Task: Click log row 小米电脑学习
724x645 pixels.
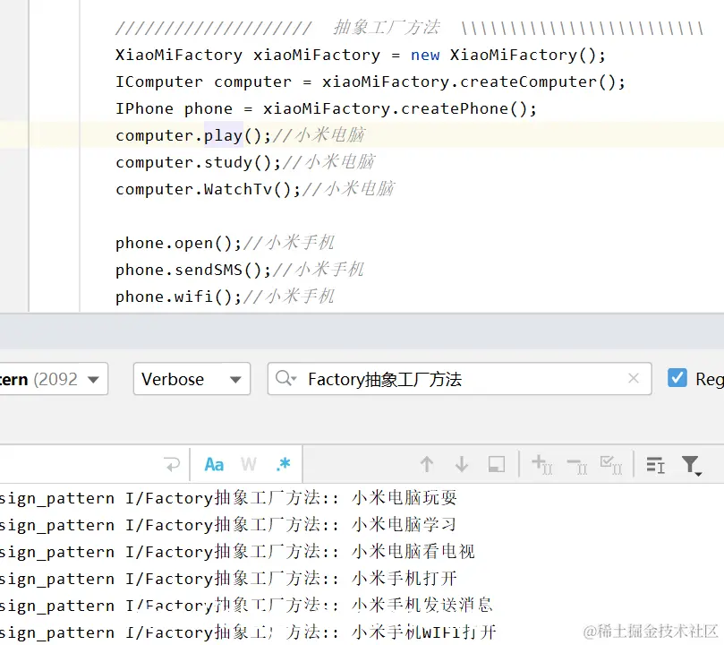Action: [x=228, y=525]
